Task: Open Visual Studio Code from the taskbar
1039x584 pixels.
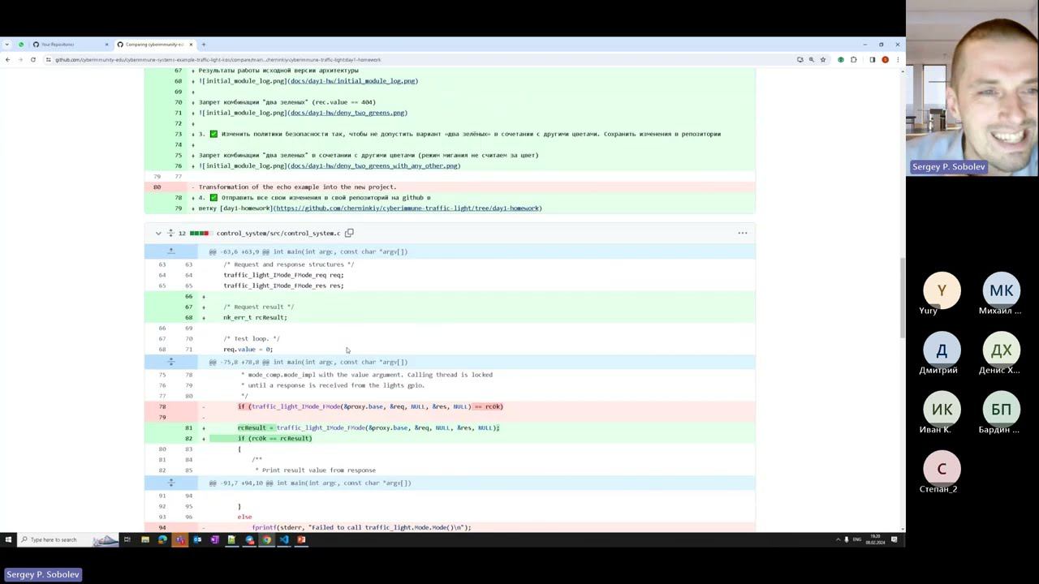Action: click(284, 539)
